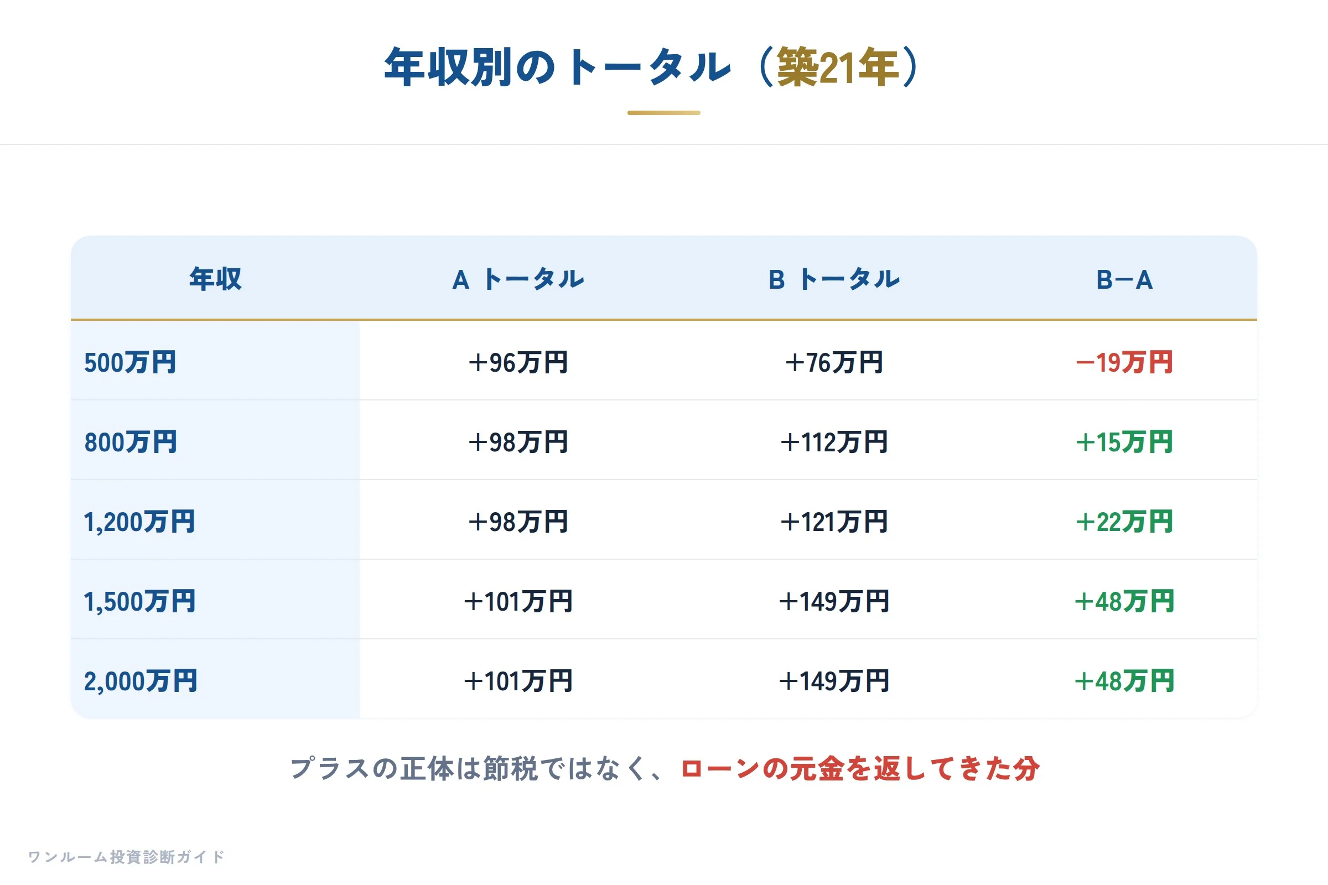Click +48万円 in the 2,000万円 row

(1124, 681)
